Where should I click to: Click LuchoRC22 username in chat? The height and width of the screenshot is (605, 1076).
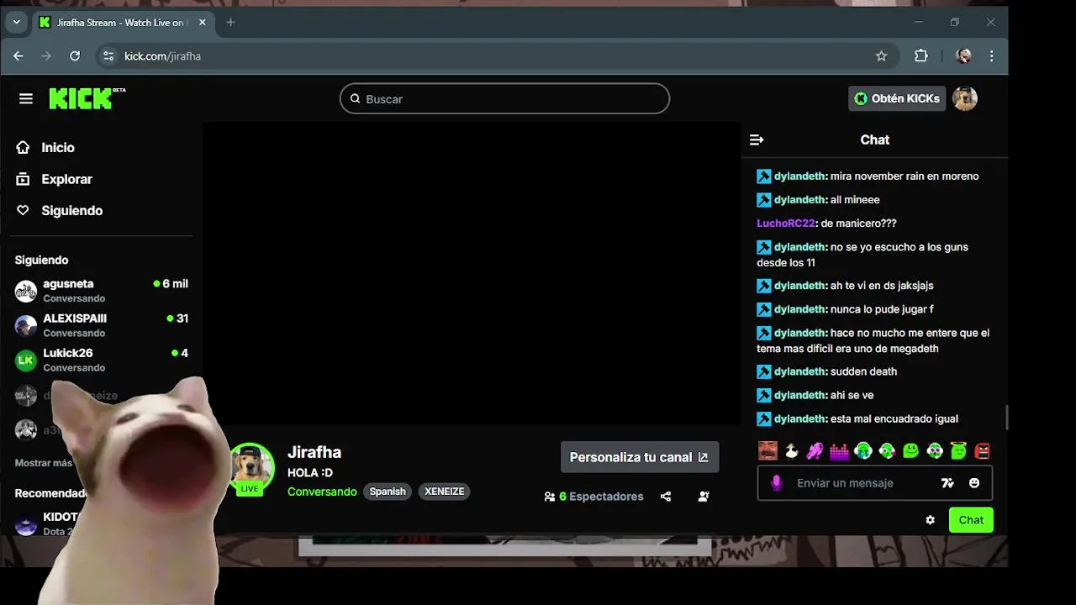[786, 224]
